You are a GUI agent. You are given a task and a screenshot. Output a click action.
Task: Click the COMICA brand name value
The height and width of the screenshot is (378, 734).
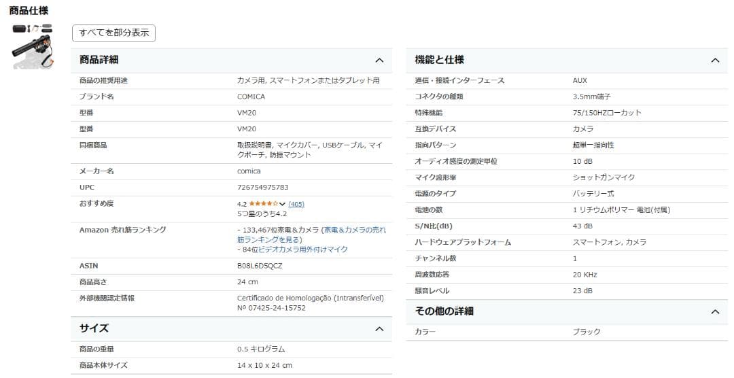(x=251, y=97)
